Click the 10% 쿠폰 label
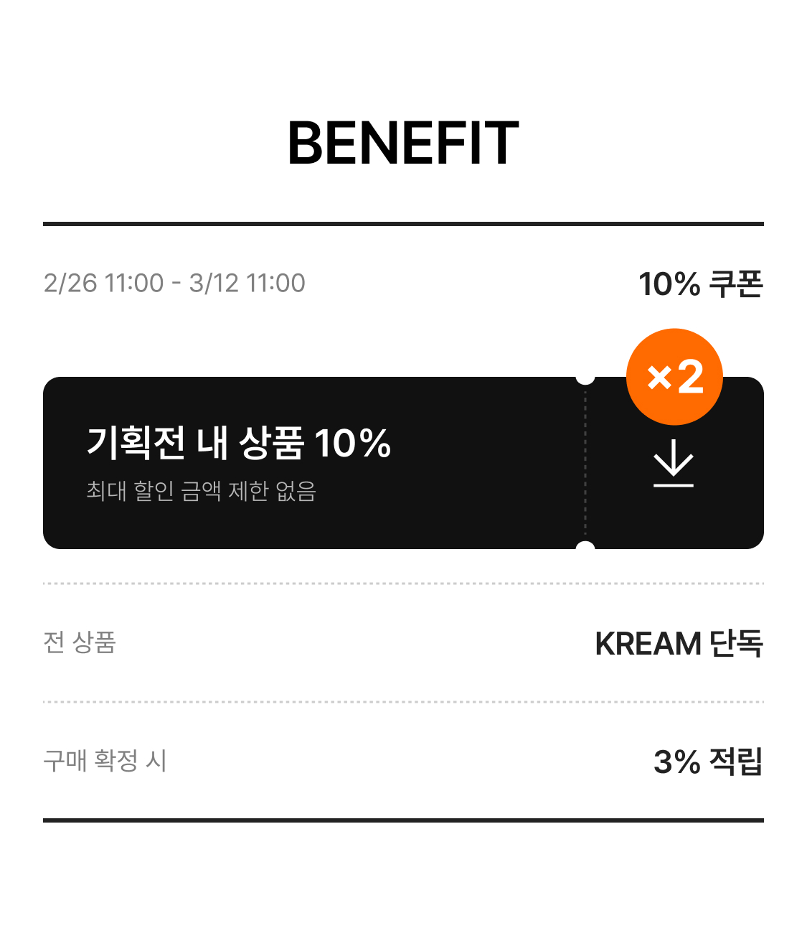Viewport: 807px width, 941px height. click(x=700, y=284)
